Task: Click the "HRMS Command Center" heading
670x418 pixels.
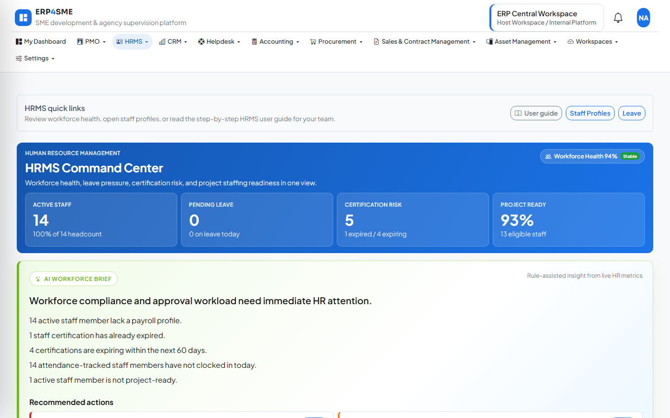Action: 94,168
